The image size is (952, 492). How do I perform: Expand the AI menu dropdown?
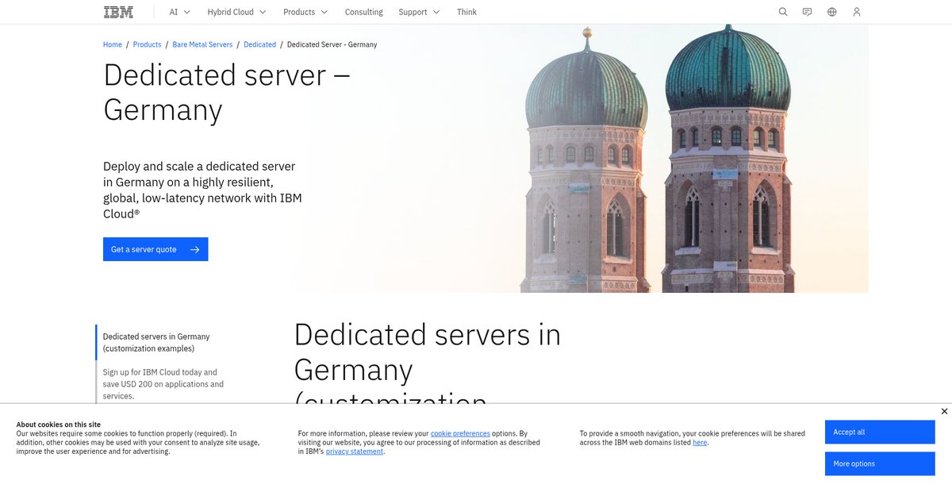pos(180,12)
